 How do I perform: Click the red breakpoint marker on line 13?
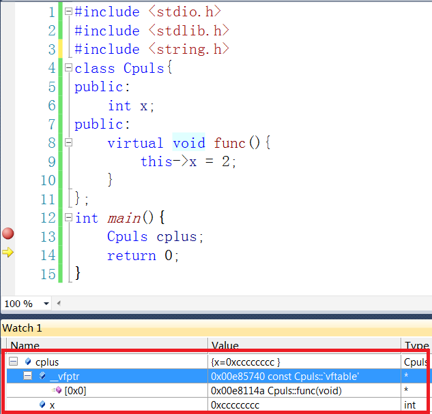tap(8, 234)
